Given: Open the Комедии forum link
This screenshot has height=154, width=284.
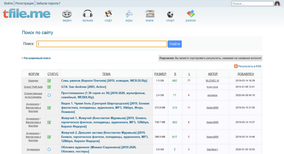Looking at the screenshot, I should [x=33, y=80].
